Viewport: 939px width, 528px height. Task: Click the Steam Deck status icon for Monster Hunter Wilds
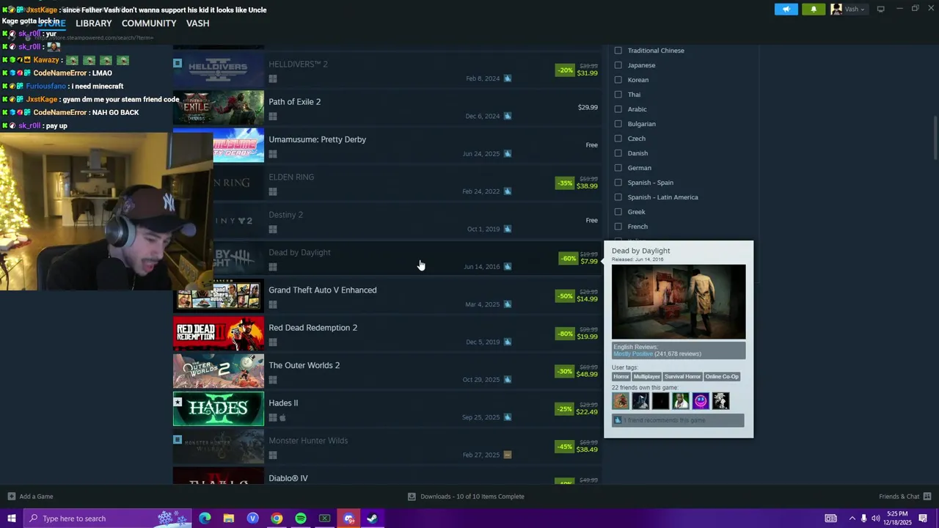tap(507, 455)
